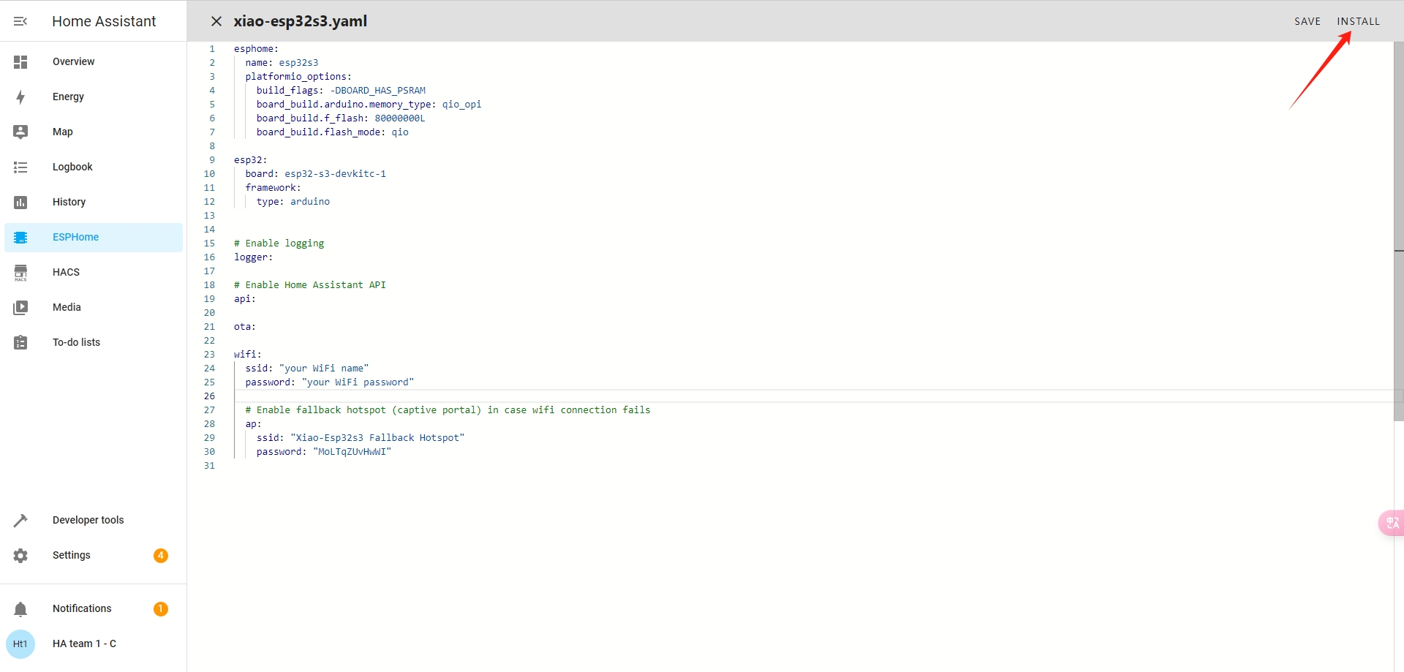Open the To-do lists menu item
This screenshot has height=672, width=1404.
pyautogui.click(x=94, y=343)
